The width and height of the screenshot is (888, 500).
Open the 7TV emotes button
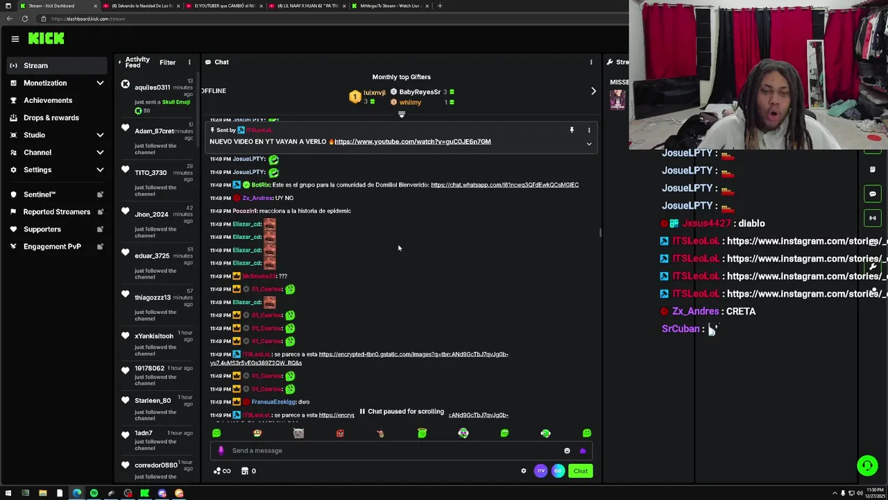point(541,471)
